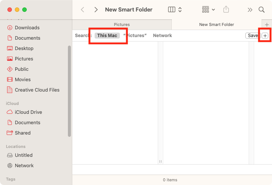Click the Documents icon under the iCloud section
Viewport: 272px width, 185px height.
pos(10,123)
